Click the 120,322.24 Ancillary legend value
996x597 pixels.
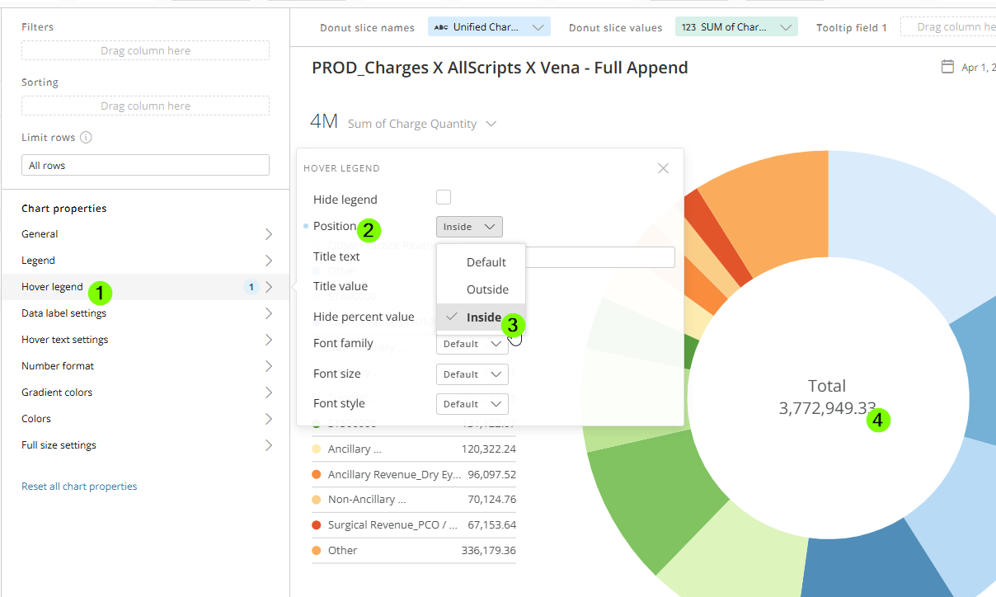point(489,449)
